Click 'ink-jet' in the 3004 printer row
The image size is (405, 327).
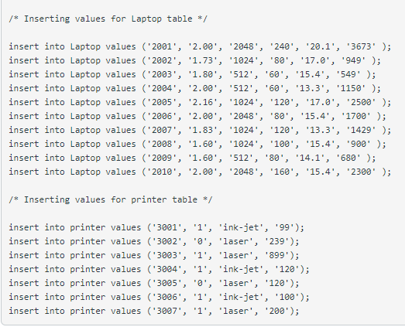pyautogui.click(x=241, y=270)
